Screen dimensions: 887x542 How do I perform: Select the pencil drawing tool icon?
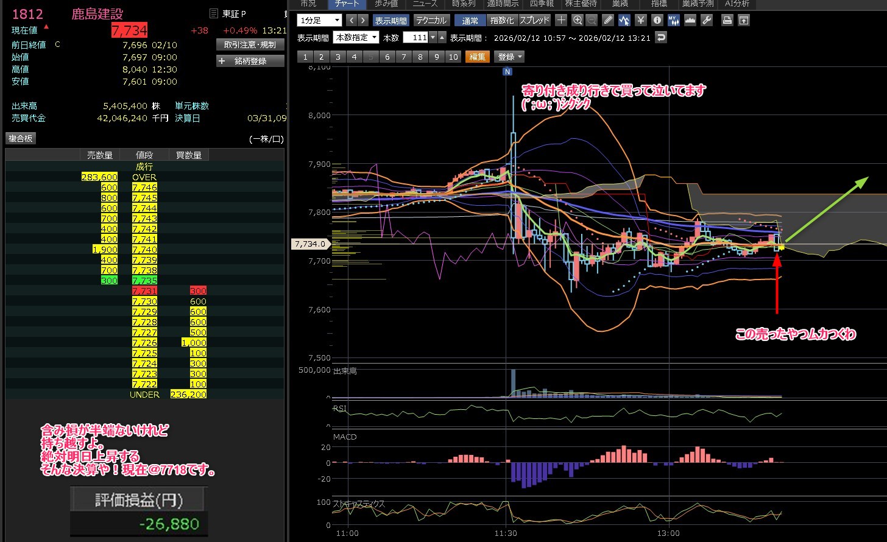[x=607, y=20]
